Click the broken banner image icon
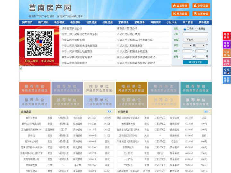231x173 pixels. tap(21, 68)
